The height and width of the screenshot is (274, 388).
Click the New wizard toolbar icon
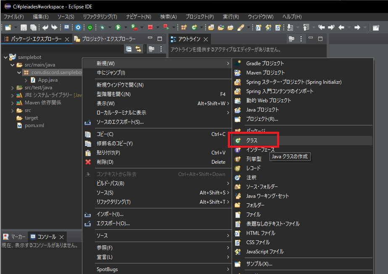point(8,27)
